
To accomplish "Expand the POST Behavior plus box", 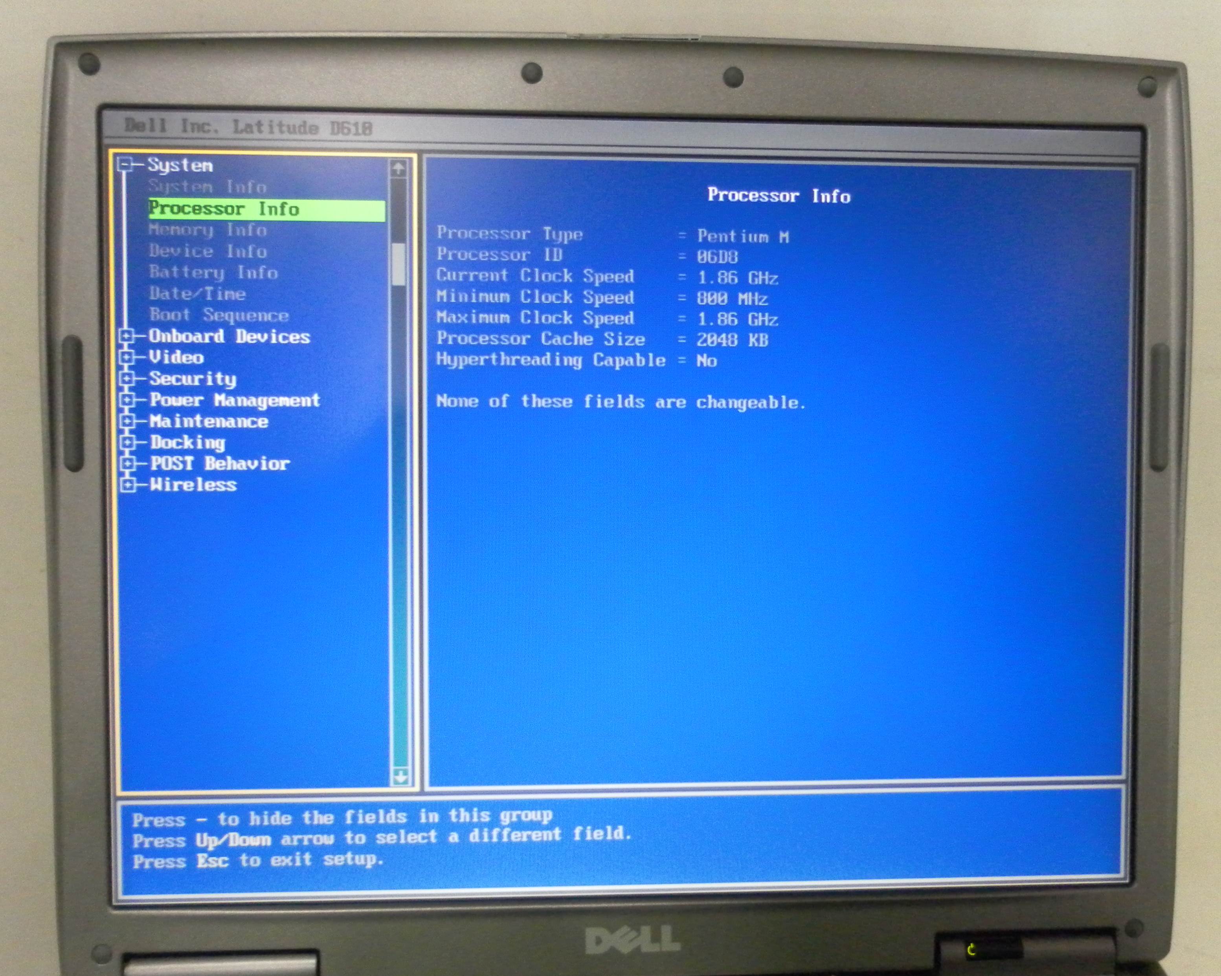I will pyautogui.click(x=128, y=464).
